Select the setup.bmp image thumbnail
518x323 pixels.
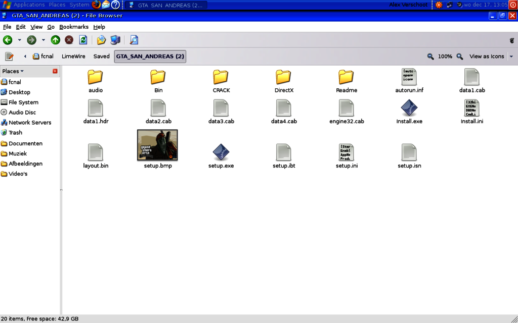157,144
